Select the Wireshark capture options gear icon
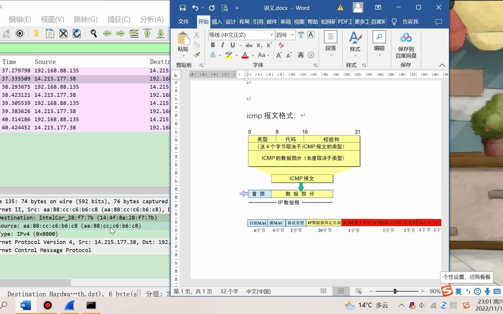Screen dimensions: 503x314 pos(20,33)
